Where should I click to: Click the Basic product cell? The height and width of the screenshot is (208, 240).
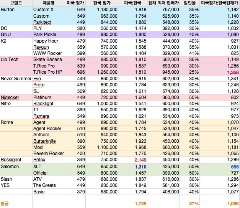(x=49, y=192)
